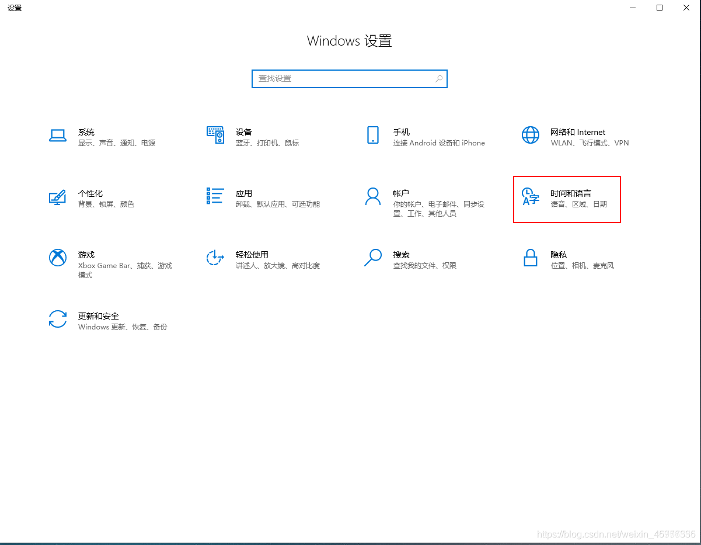
Task: Click the text Windows 更新、恢复、备份
Action: click(123, 327)
